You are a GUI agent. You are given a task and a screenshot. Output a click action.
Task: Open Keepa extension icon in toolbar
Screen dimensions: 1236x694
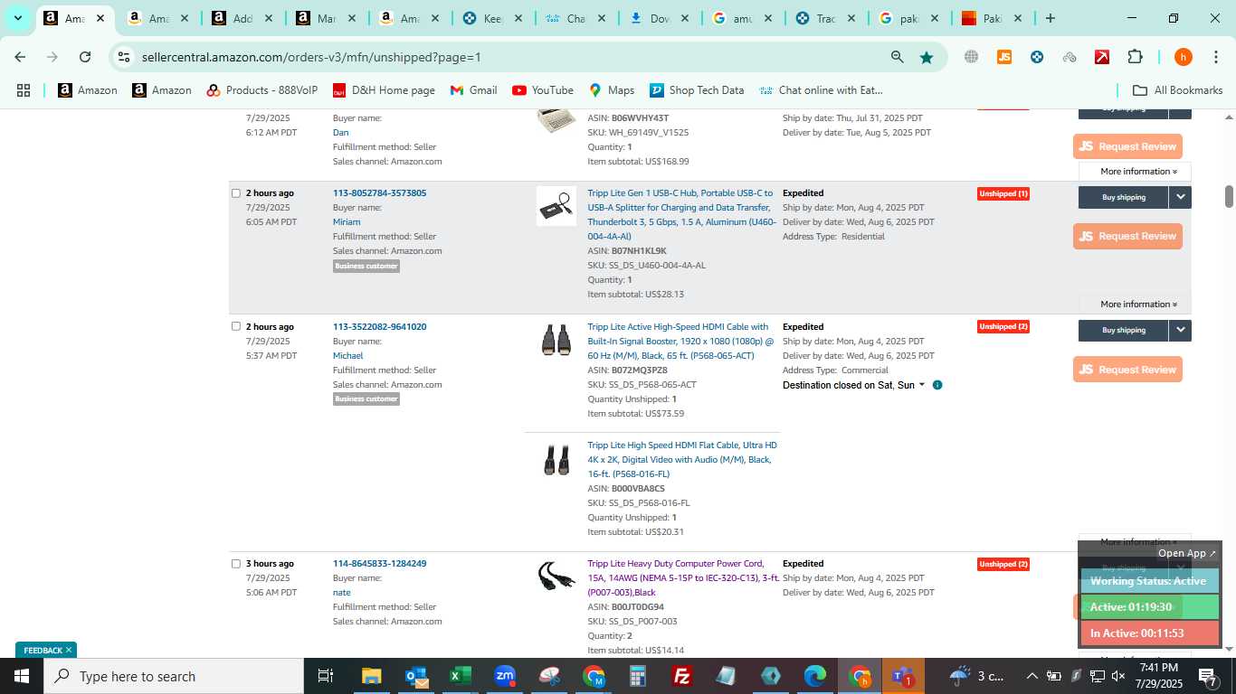(1037, 57)
